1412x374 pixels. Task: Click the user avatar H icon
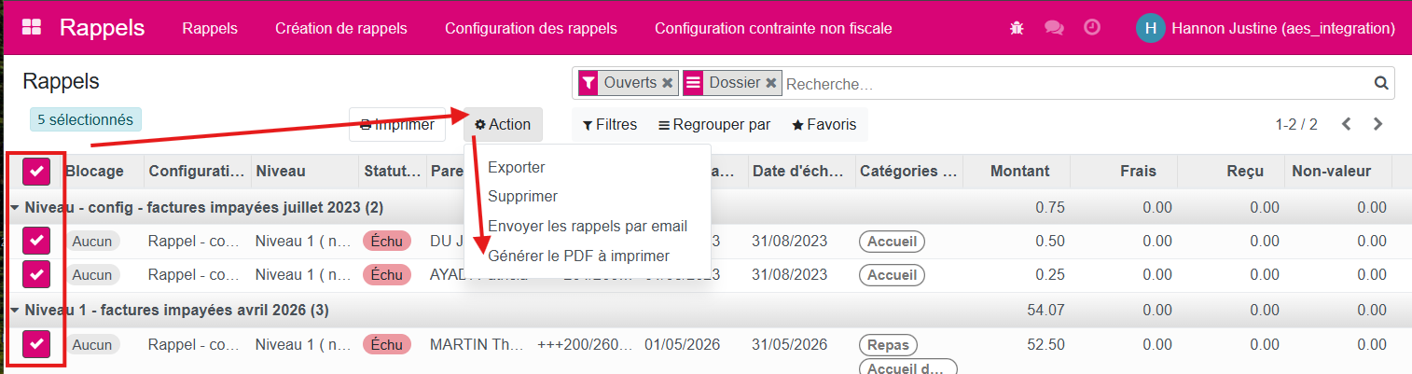(1150, 28)
